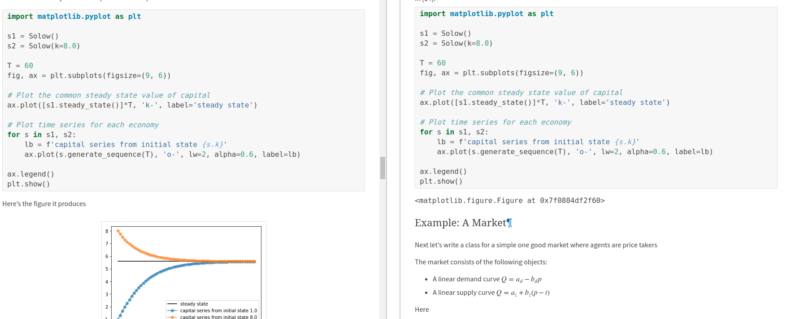This screenshot has width=787, height=319.
Task: Click "for s in s1, s2:" in the left code block
Action: (x=41, y=135)
